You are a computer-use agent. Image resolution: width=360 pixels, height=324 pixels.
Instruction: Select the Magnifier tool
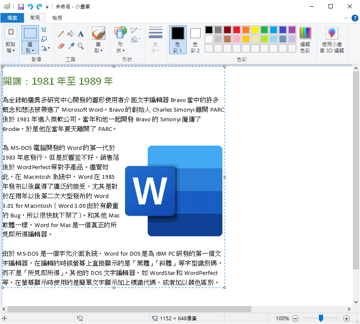click(x=81, y=46)
